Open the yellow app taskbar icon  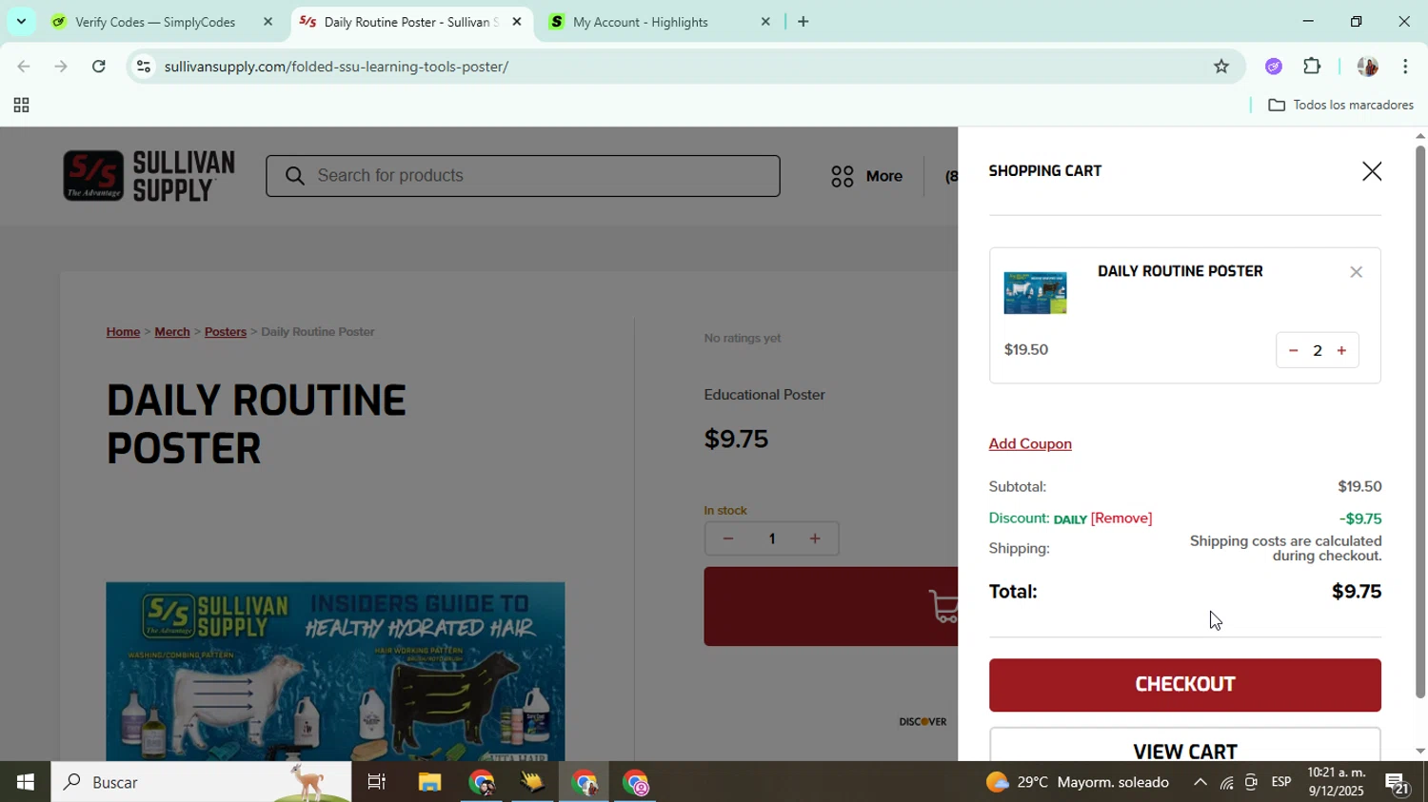533,782
